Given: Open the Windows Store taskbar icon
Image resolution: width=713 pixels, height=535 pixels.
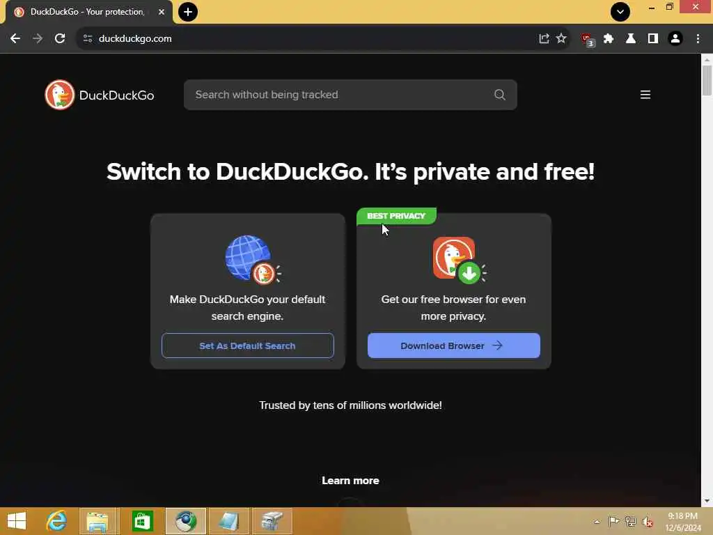Looking at the screenshot, I should 142,521.
